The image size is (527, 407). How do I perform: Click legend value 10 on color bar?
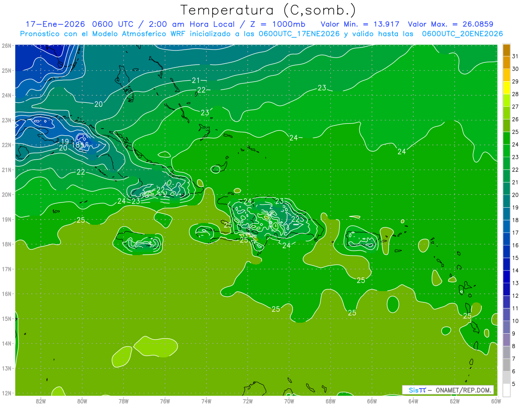pyautogui.click(x=516, y=321)
